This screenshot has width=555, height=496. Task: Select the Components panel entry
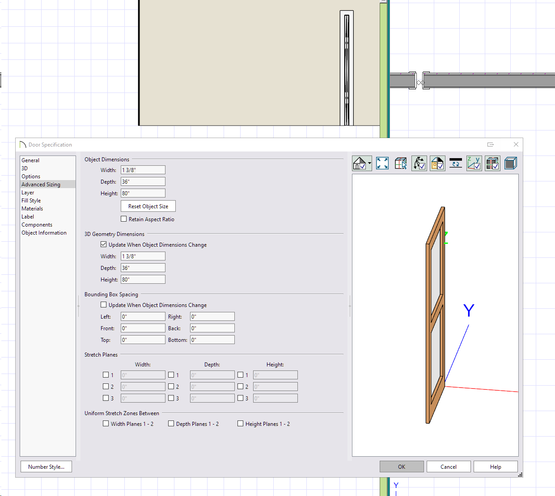[x=37, y=225]
